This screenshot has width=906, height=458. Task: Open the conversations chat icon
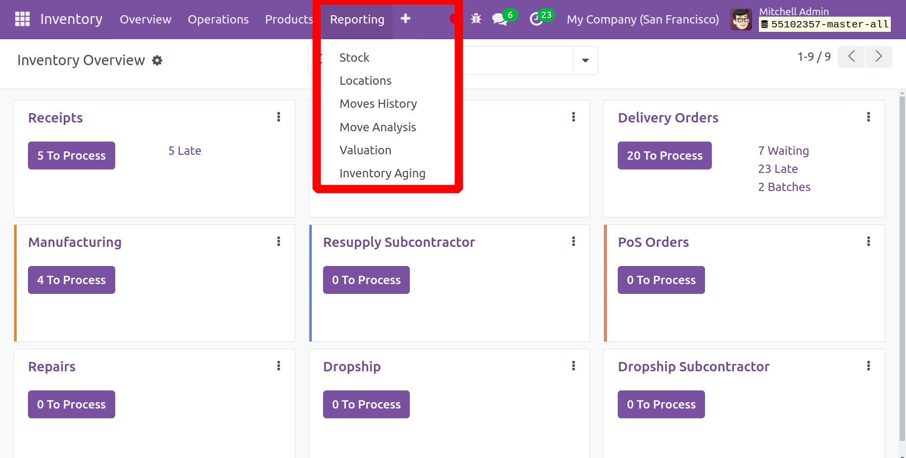pyautogui.click(x=500, y=19)
